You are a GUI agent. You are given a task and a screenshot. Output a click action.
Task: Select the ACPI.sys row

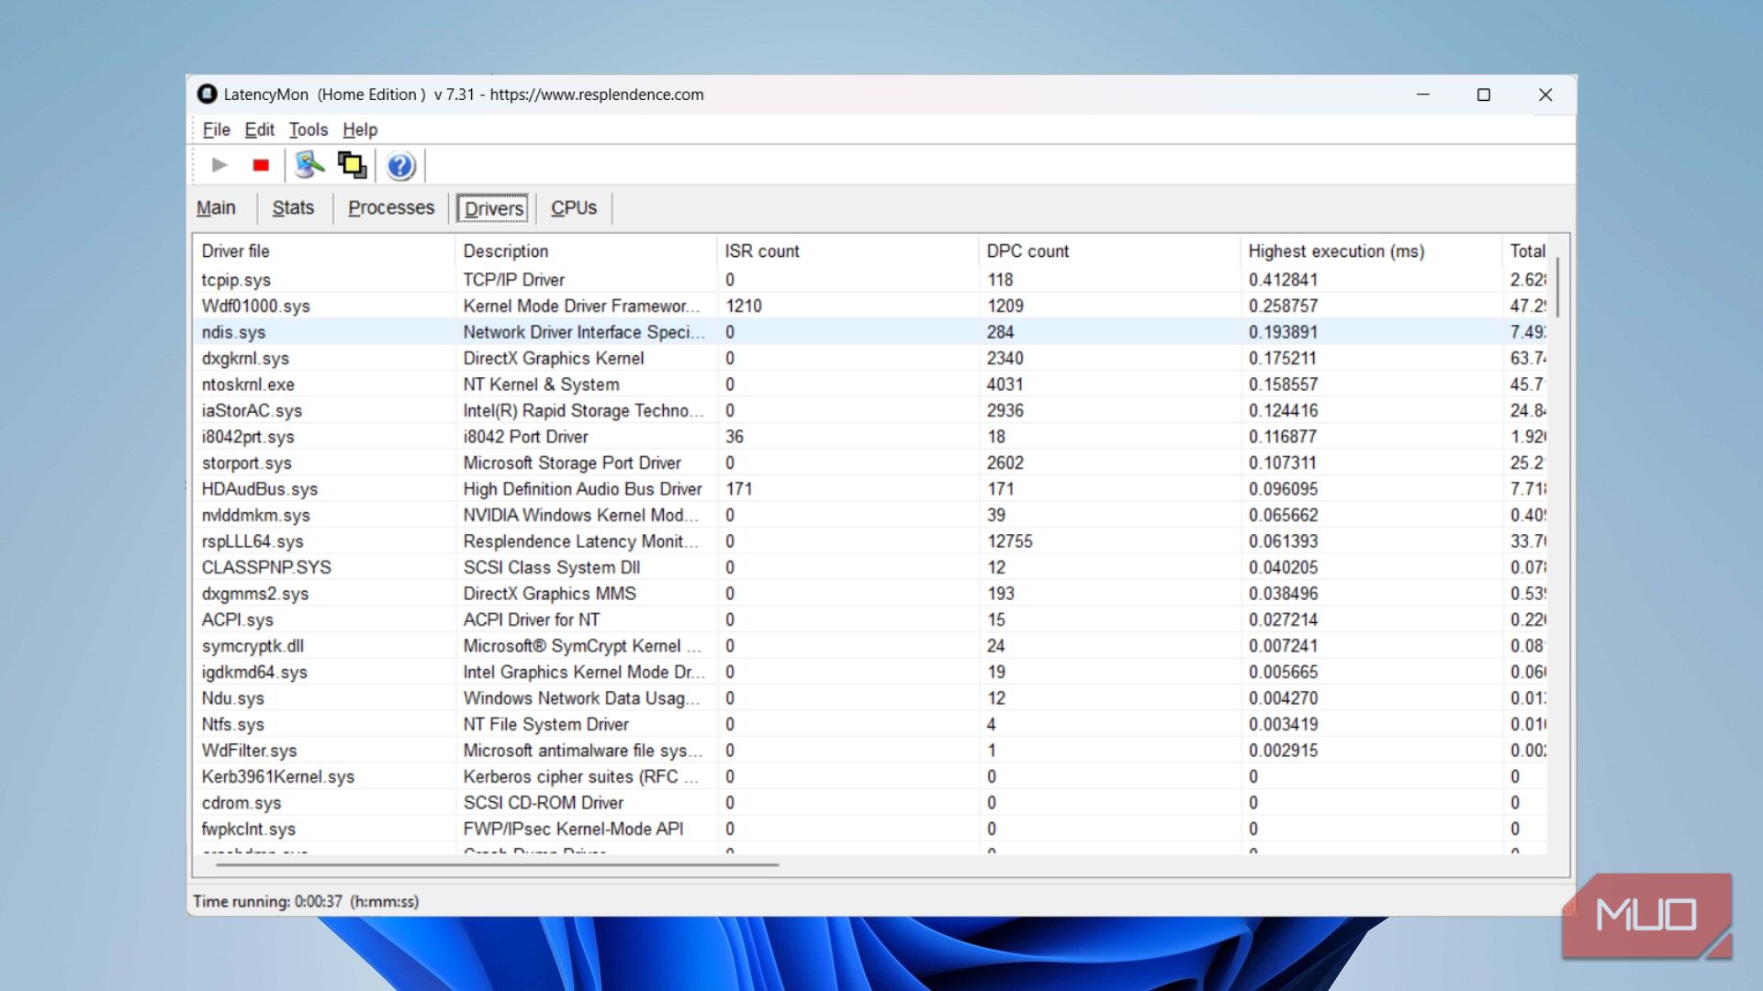point(870,619)
